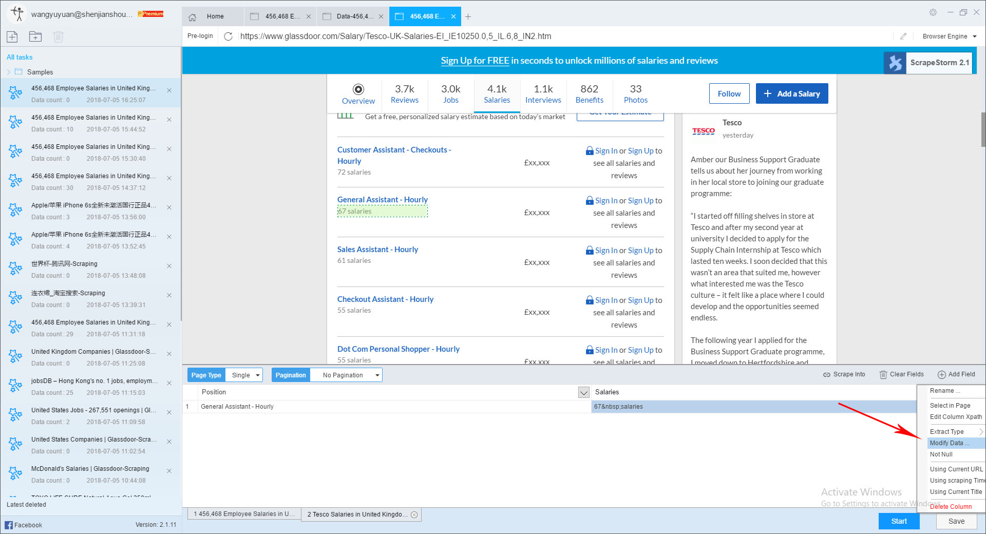The width and height of the screenshot is (986, 534).
Task: Click the pencil edit URL icon
Action: point(903,36)
